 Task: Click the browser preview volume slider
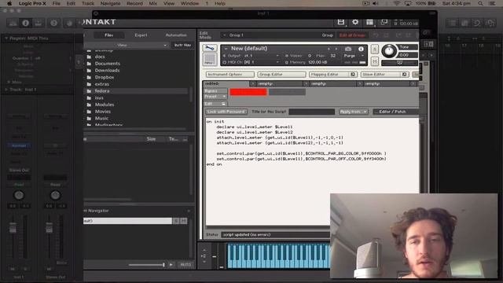click(x=147, y=265)
